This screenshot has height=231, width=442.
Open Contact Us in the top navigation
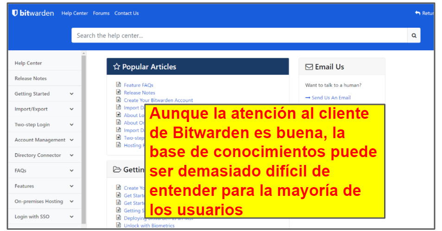point(126,13)
